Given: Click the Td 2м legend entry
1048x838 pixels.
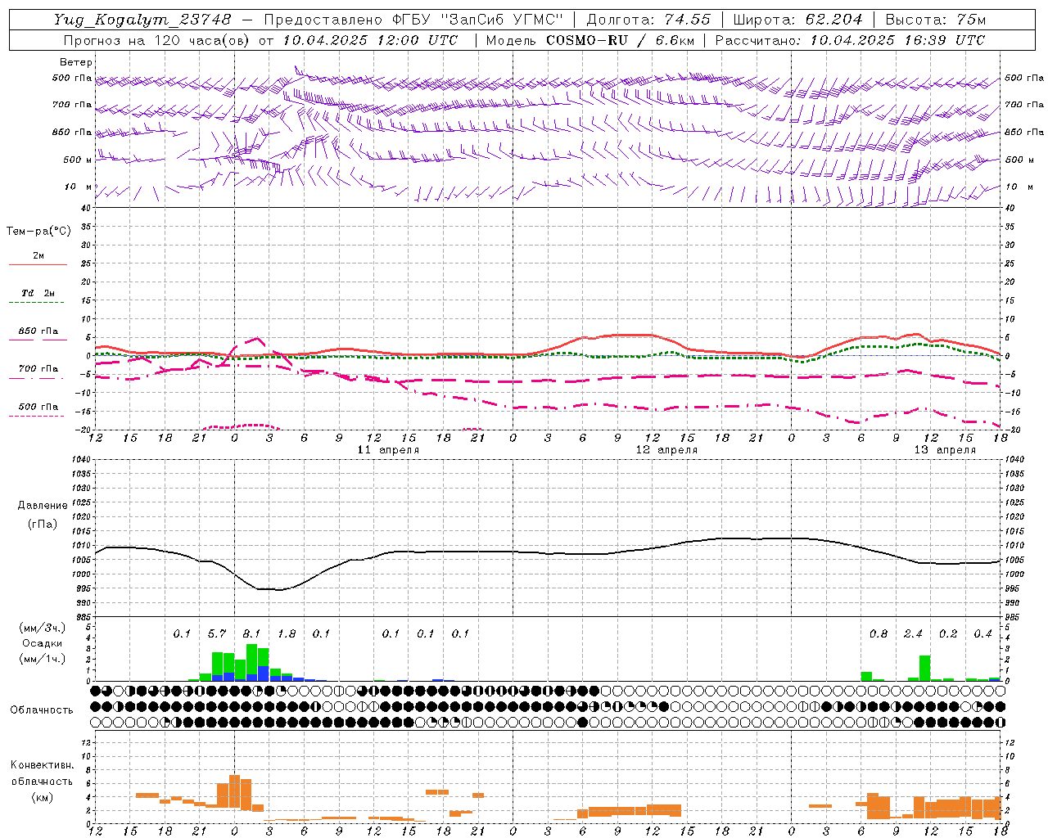Looking at the screenshot, I should pyautogui.click(x=38, y=293).
